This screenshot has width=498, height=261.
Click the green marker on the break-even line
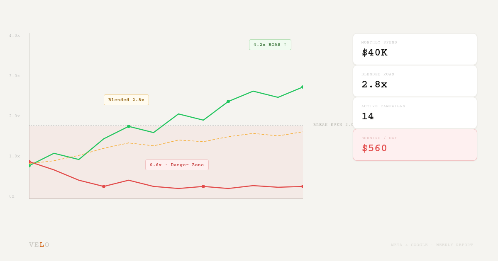tap(129, 126)
